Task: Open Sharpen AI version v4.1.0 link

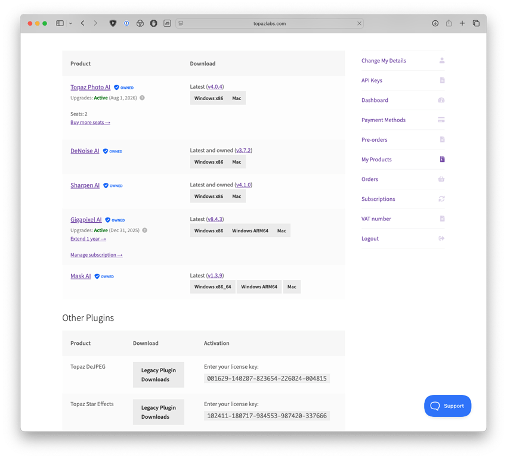Action: coord(243,185)
